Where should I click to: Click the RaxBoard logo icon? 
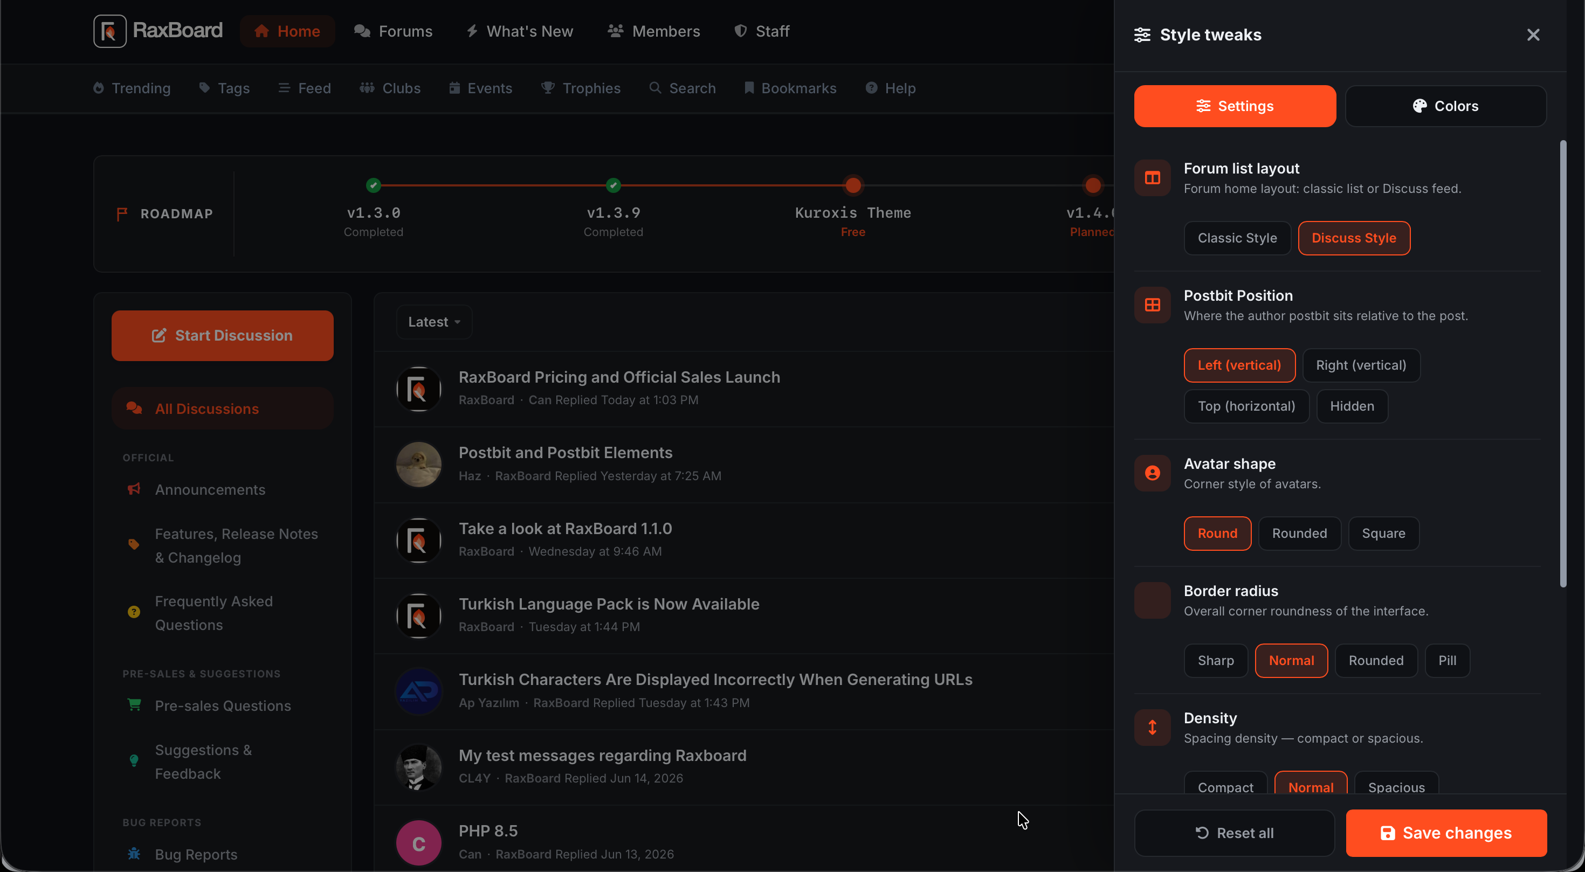(x=109, y=31)
